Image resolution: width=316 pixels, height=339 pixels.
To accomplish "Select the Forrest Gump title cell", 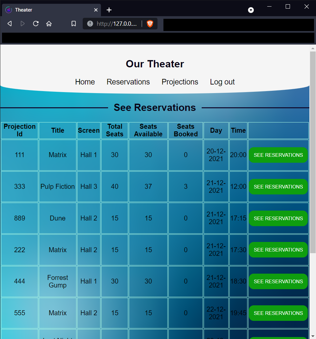I will pos(58,281).
